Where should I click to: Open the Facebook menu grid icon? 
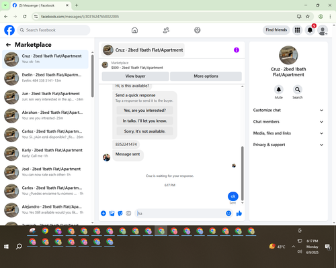(297, 30)
